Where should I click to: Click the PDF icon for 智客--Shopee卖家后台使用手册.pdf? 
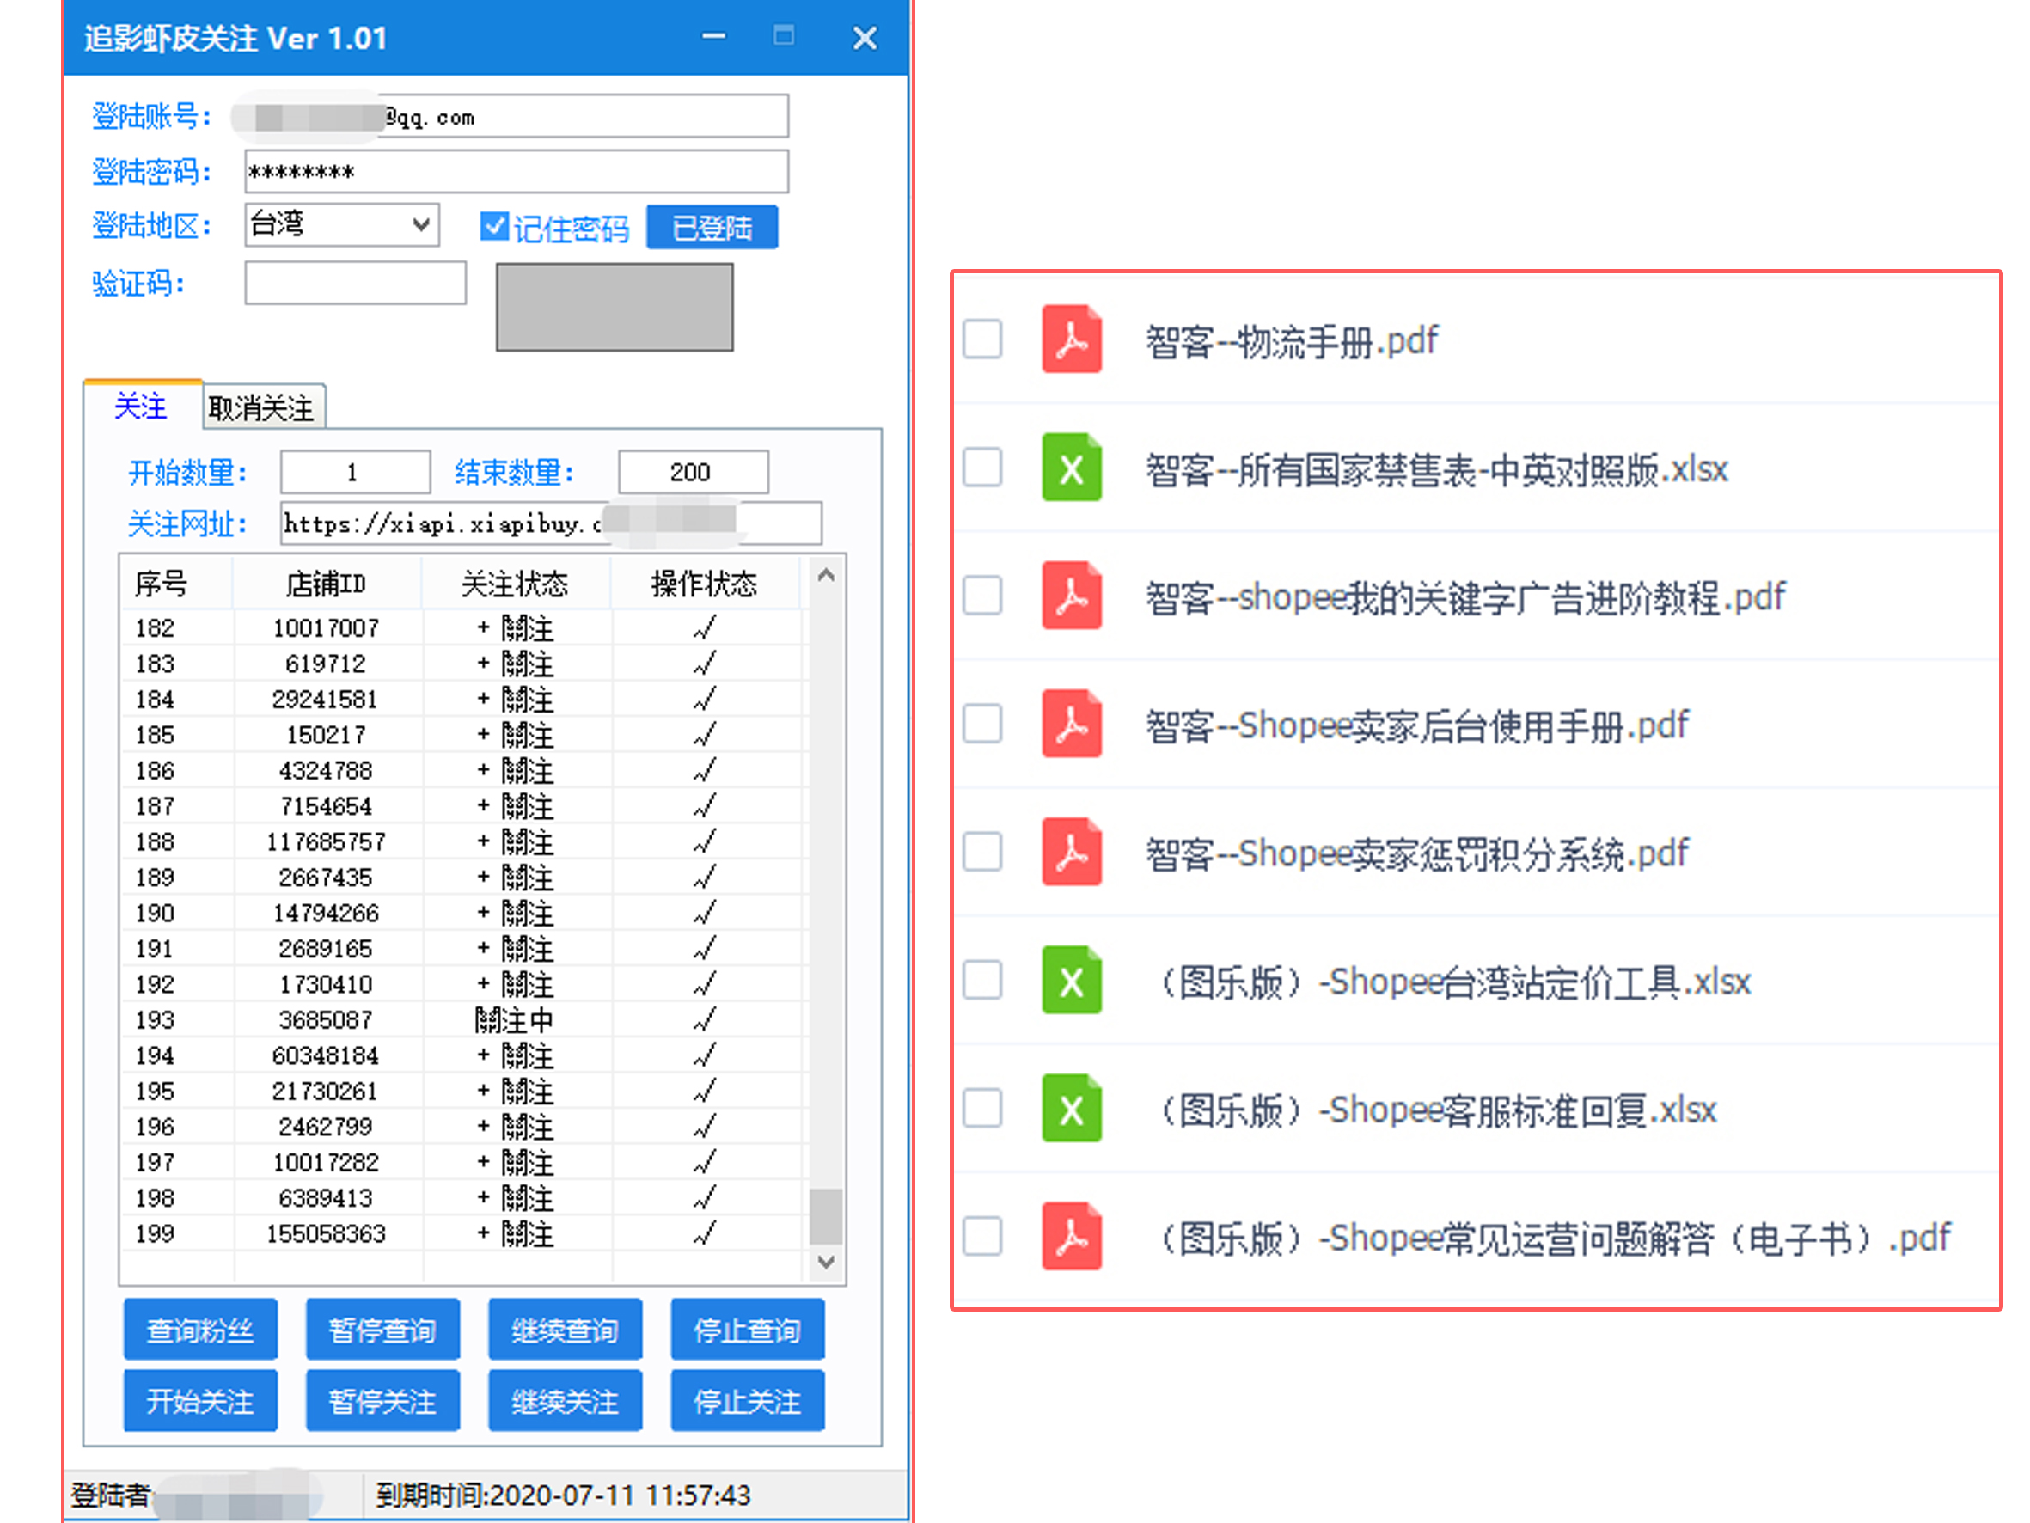[x=1071, y=724]
